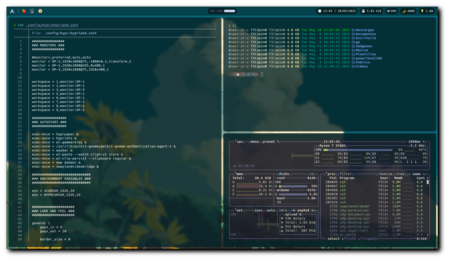
Task: Select the active workspace indicator pill
Action: click(x=229, y=11)
